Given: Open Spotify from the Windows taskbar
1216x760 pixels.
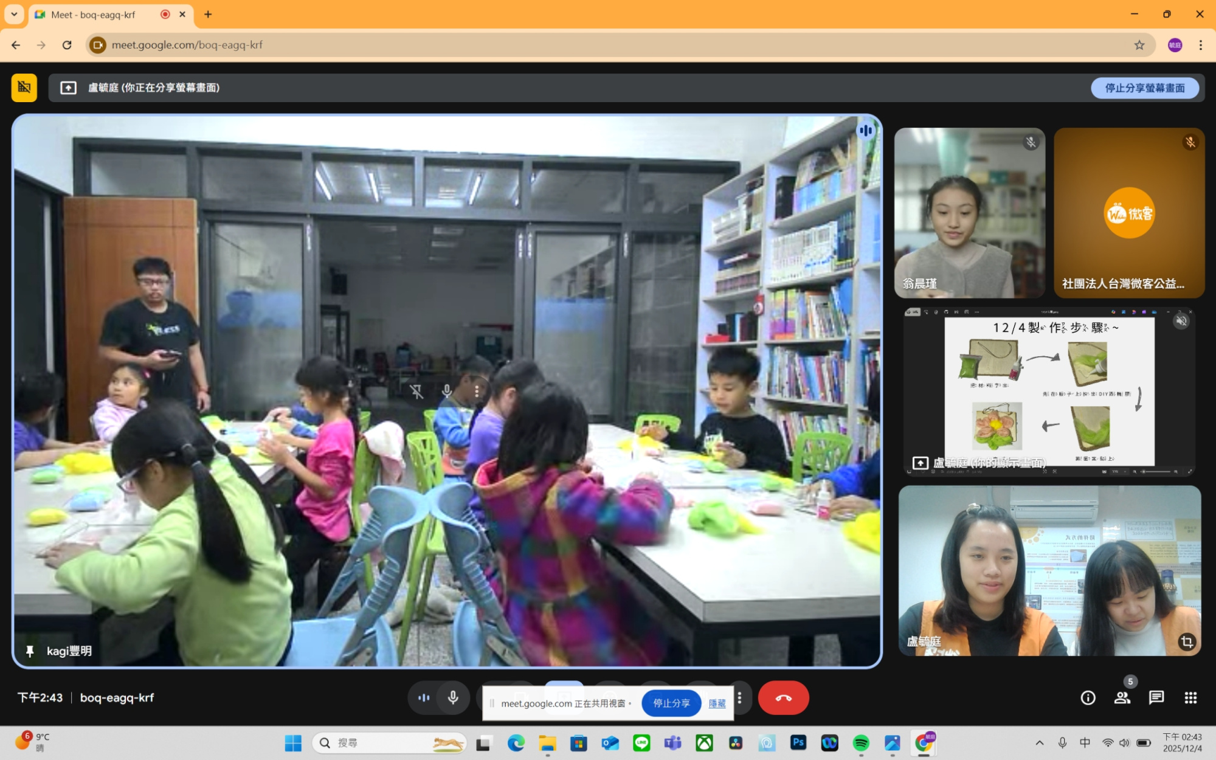Looking at the screenshot, I should point(860,743).
